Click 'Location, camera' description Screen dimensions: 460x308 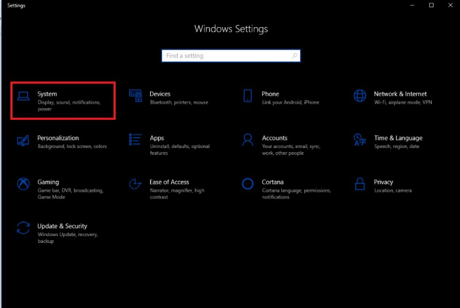point(393,190)
